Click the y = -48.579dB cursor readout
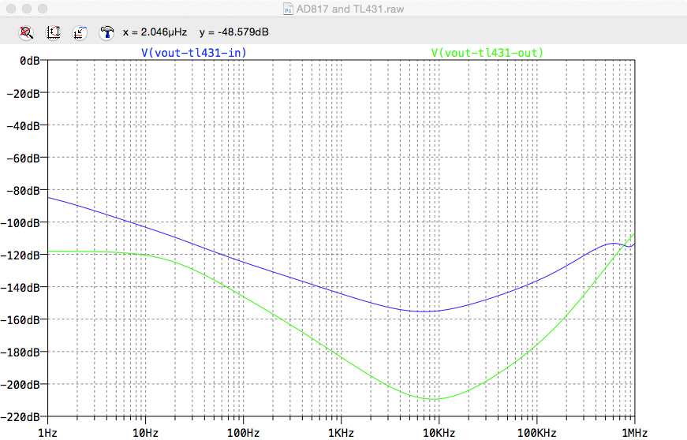 click(x=234, y=32)
